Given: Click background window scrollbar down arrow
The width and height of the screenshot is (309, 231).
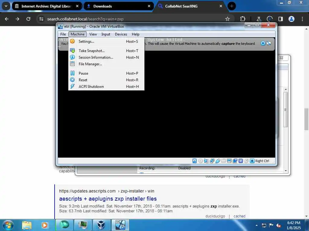Looking at the screenshot, I should [286, 171].
